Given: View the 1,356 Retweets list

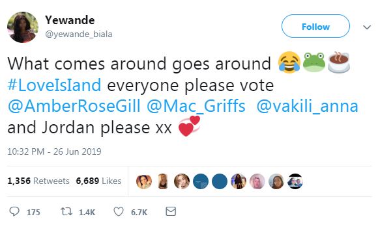Looking at the screenshot, I should click(38, 181).
